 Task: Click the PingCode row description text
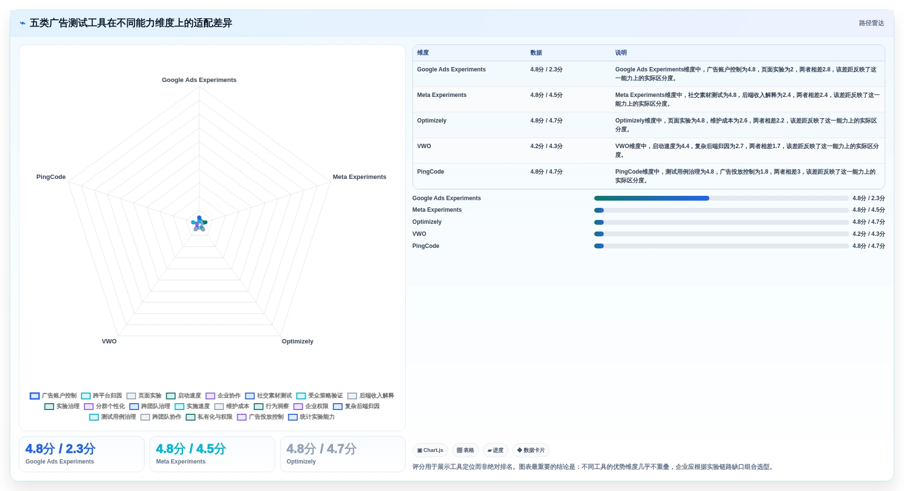click(x=745, y=176)
